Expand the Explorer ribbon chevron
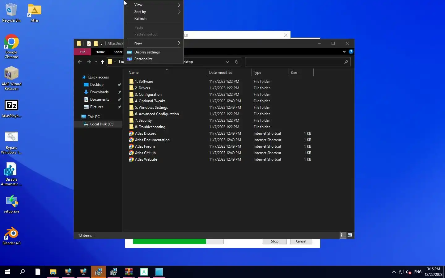445x278 pixels. tap(344, 52)
